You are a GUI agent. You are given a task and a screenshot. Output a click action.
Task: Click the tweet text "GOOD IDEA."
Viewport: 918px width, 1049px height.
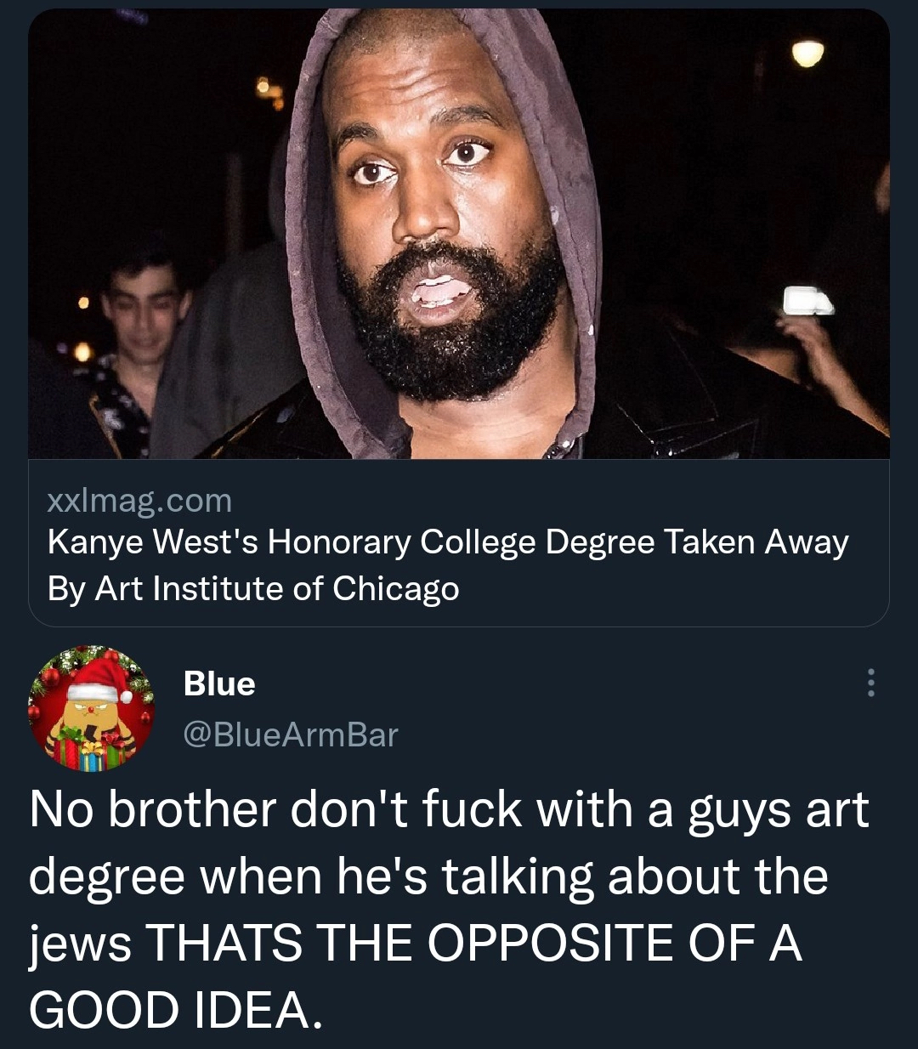pos(177,1009)
